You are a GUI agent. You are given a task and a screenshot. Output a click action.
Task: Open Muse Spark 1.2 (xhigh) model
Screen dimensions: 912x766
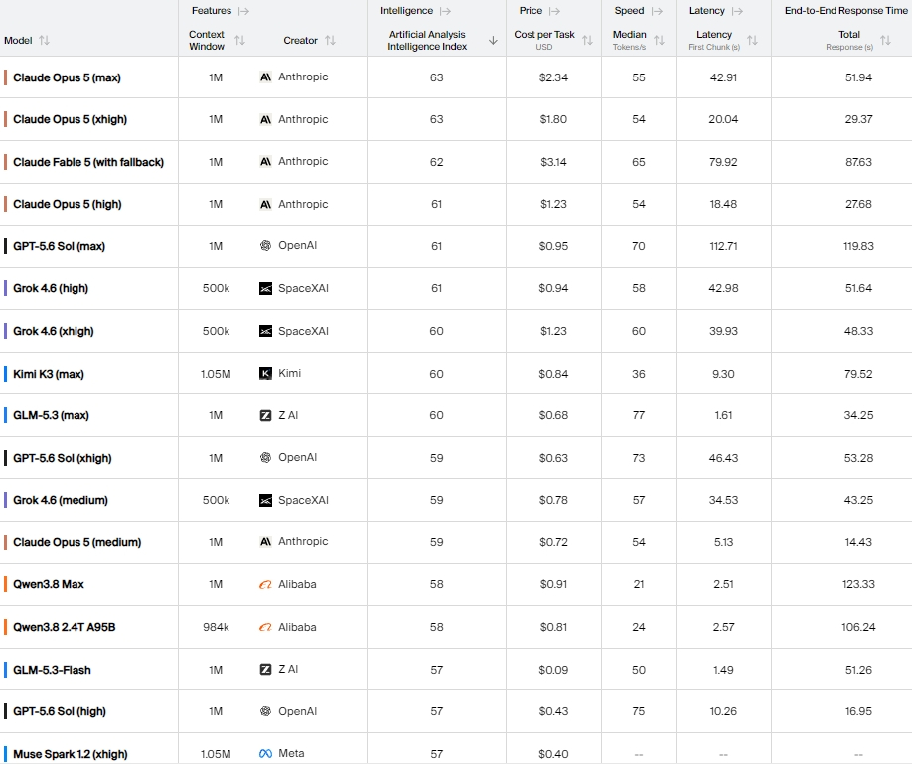pos(71,754)
